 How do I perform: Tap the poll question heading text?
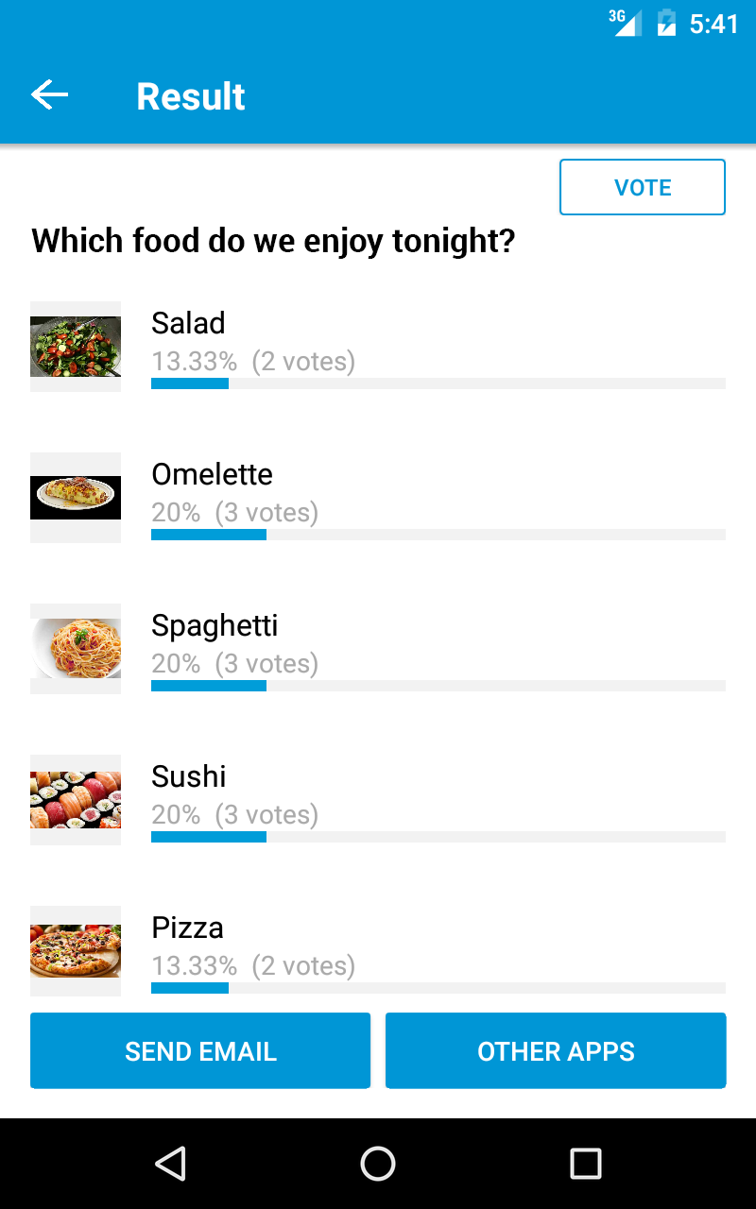tap(273, 242)
